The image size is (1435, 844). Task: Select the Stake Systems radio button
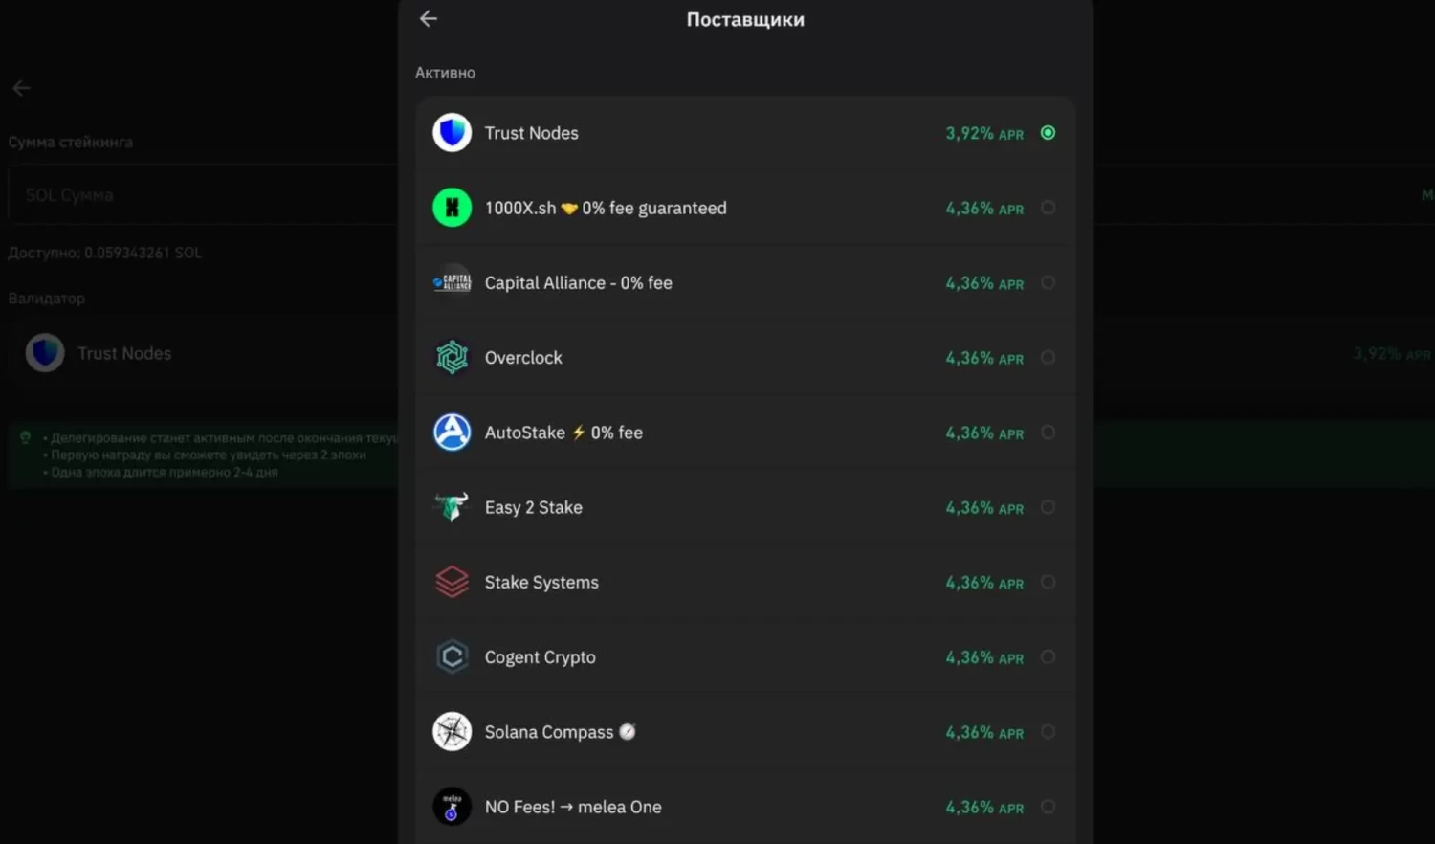pyautogui.click(x=1049, y=582)
